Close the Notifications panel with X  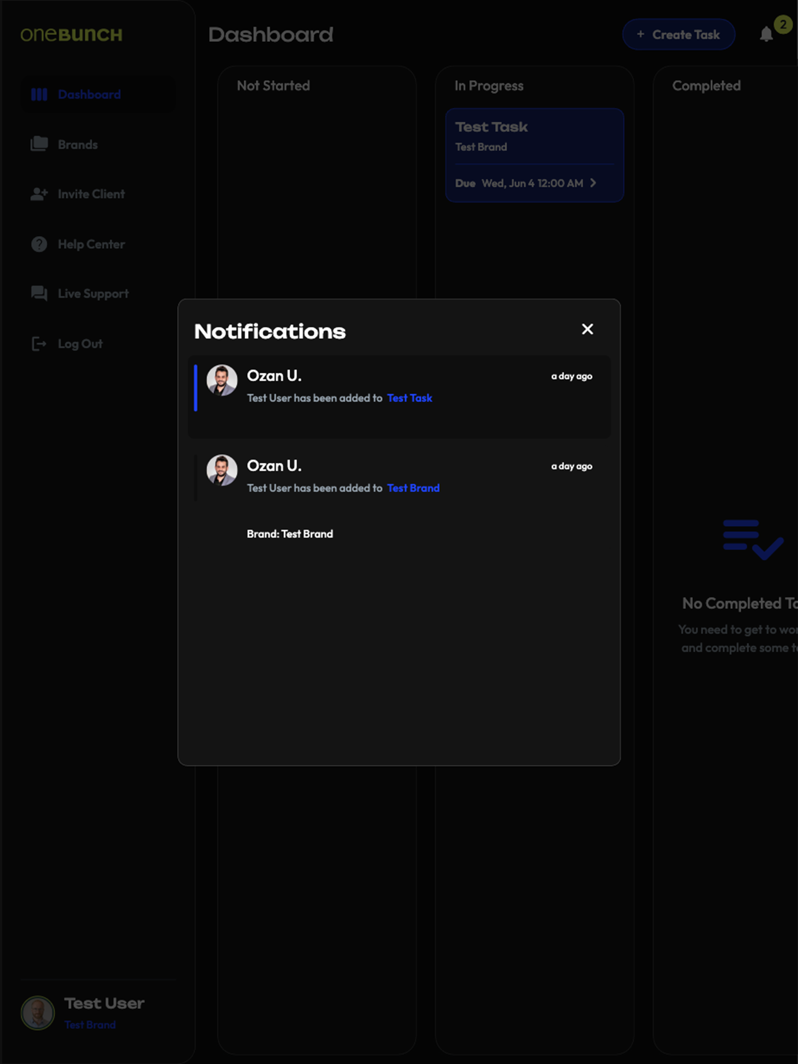(x=587, y=329)
